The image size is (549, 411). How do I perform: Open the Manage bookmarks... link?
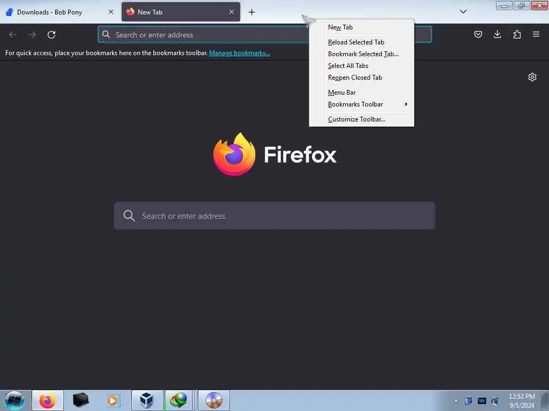click(x=240, y=53)
